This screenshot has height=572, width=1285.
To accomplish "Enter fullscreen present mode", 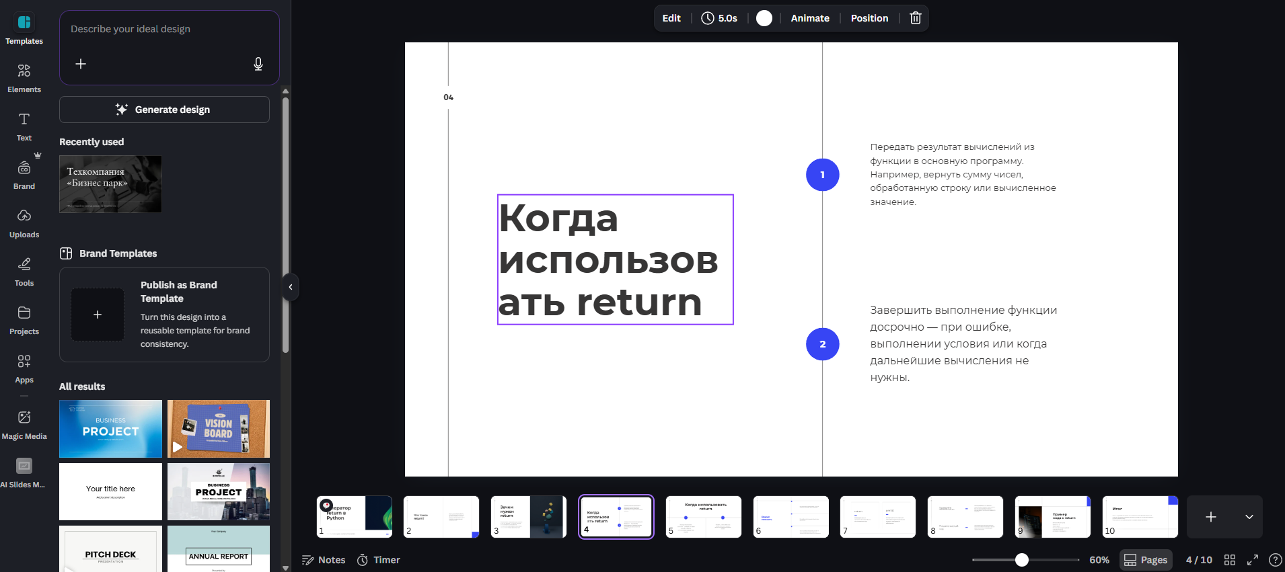I will pyautogui.click(x=1253, y=560).
